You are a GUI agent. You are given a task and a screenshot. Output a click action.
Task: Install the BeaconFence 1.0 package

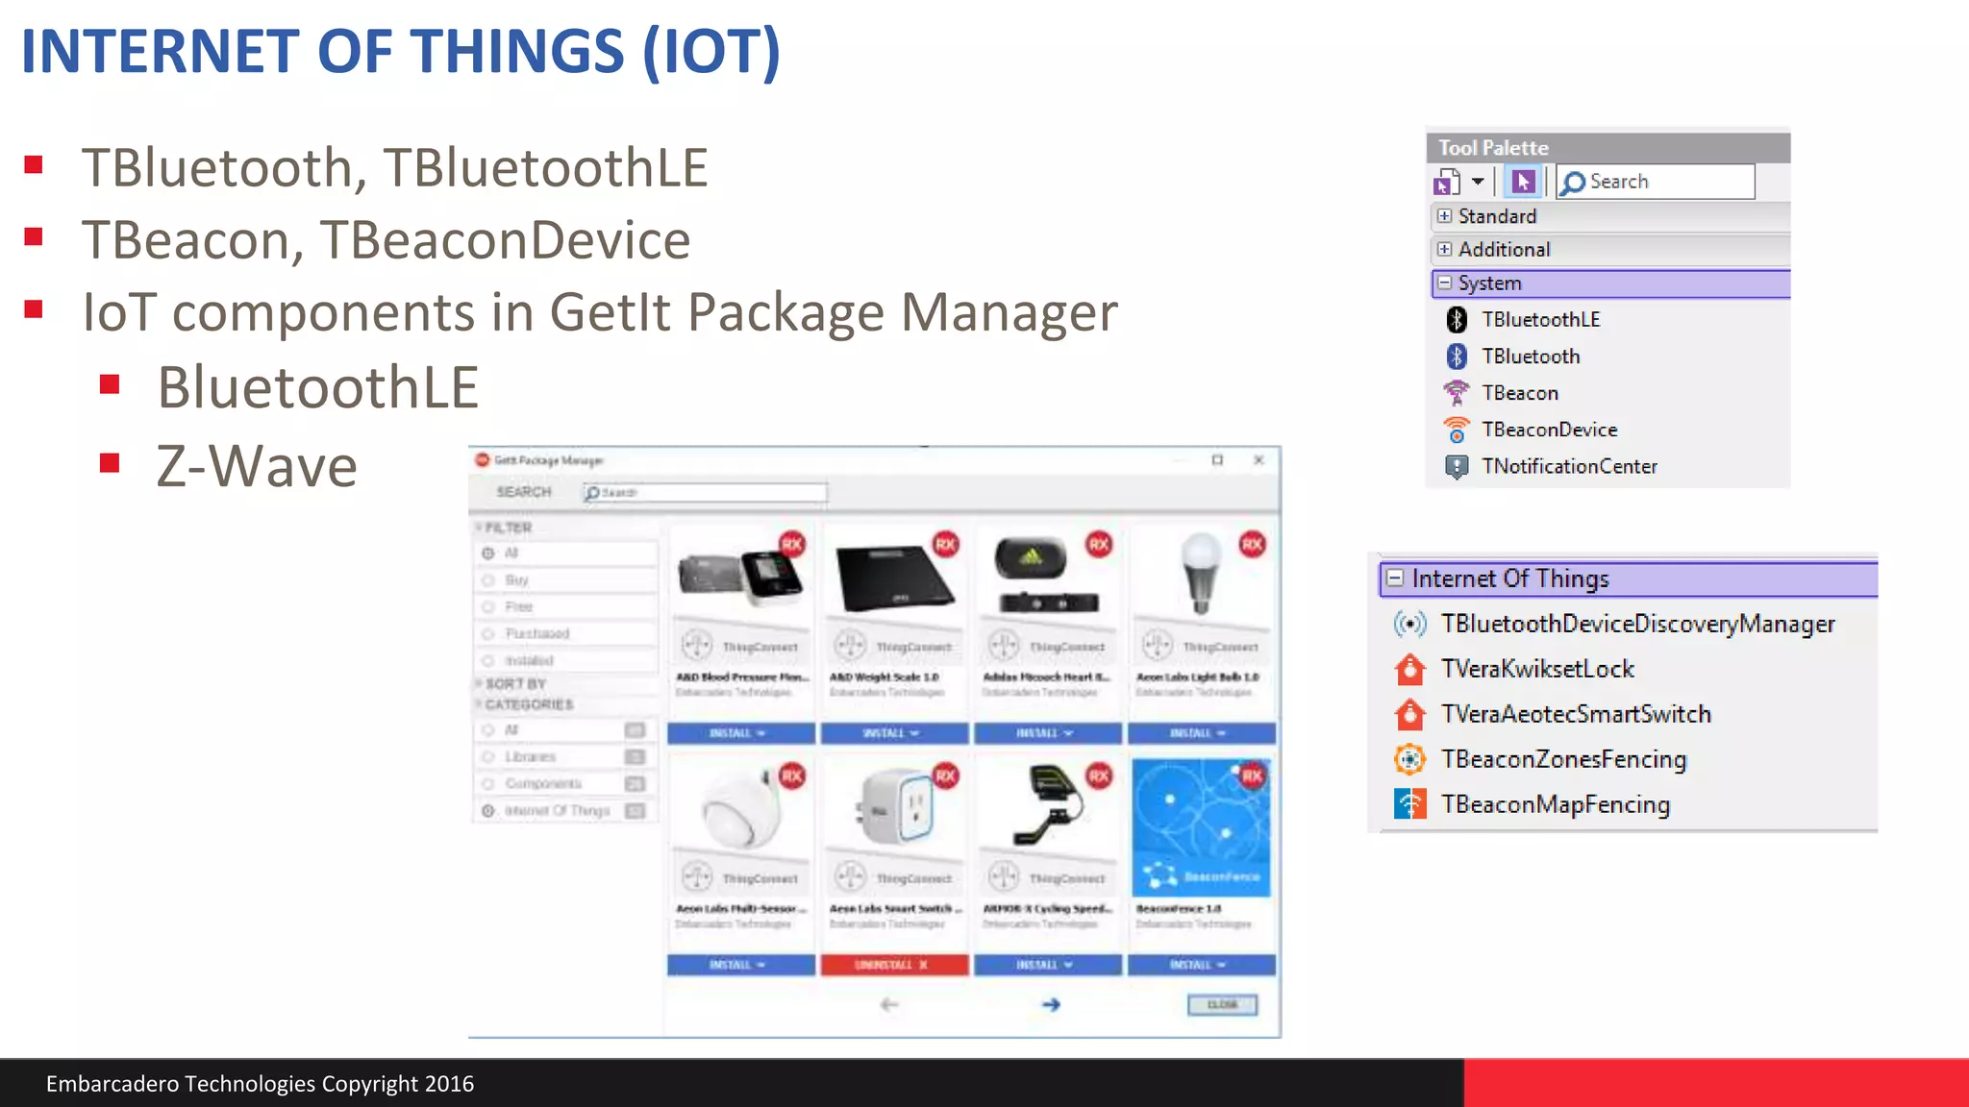(1202, 965)
